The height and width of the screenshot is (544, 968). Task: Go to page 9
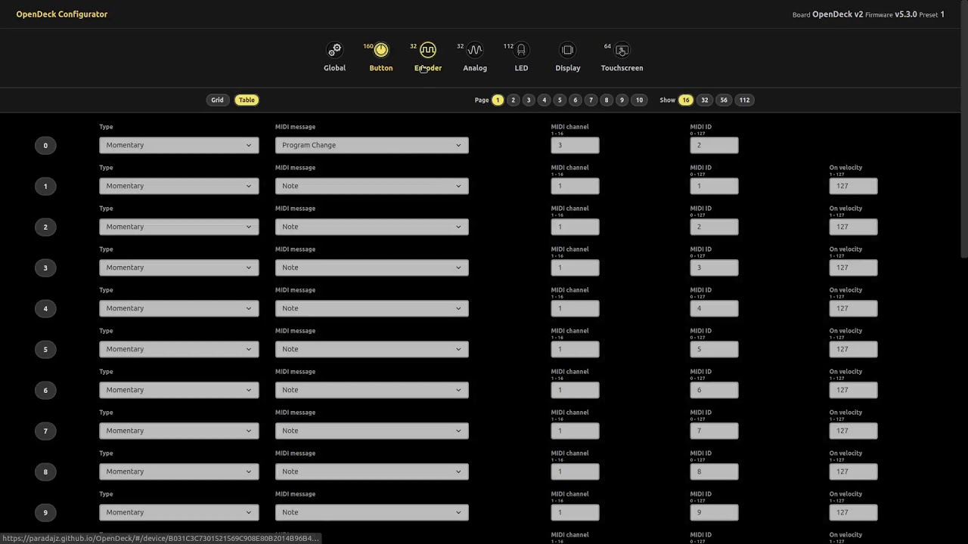click(x=622, y=100)
